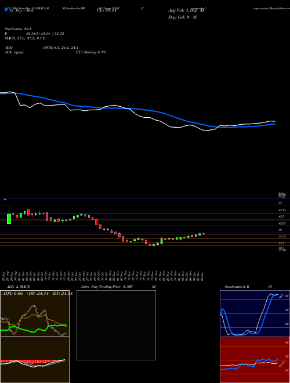290x383 pixels.
Task: Click the 'ADX signal:' label
Action: point(14,52)
